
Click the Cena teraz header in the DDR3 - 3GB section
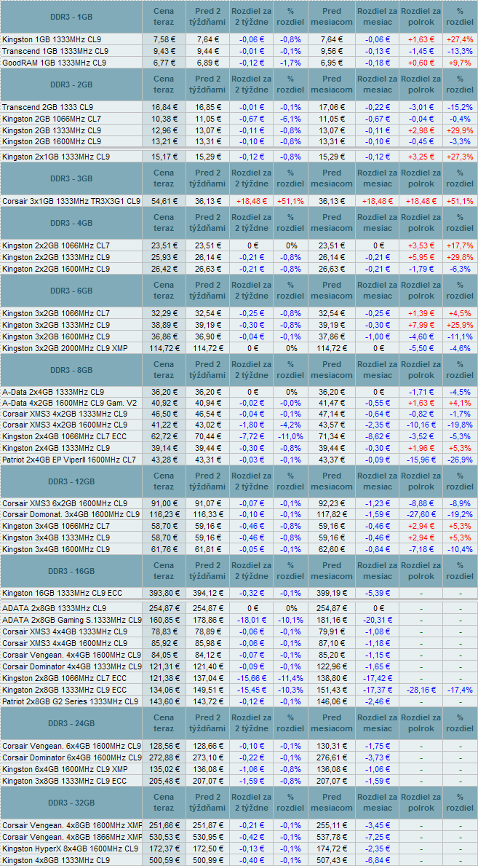coord(164,178)
